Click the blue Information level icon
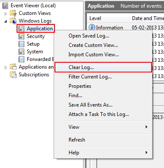The height and width of the screenshot is (168, 164). click(x=92, y=27)
